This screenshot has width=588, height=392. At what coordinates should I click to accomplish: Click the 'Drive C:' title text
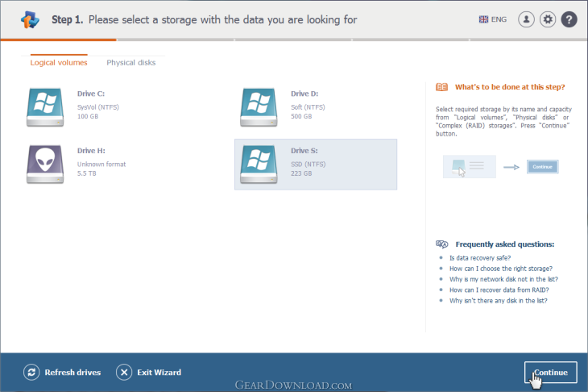click(91, 94)
